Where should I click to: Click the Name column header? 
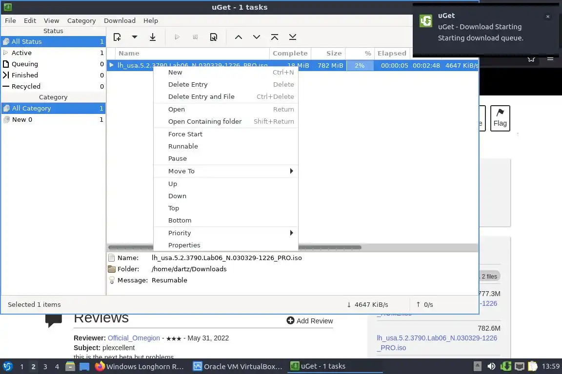click(193, 53)
